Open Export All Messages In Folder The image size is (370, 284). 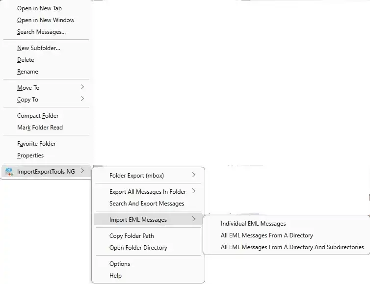(x=148, y=192)
